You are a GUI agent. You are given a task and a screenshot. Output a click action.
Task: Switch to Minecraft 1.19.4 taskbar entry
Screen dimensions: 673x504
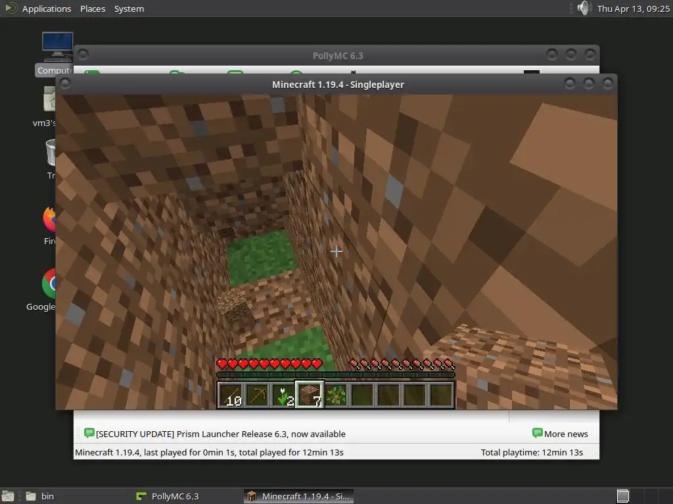(299, 496)
